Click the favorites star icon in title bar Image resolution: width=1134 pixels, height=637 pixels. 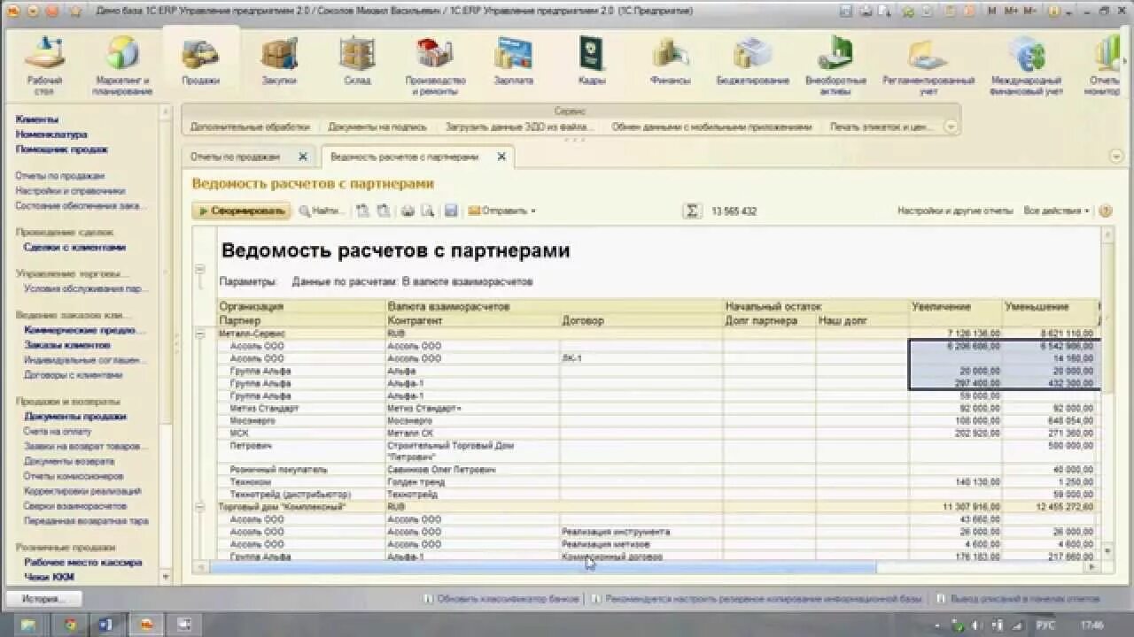(x=75, y=11)
